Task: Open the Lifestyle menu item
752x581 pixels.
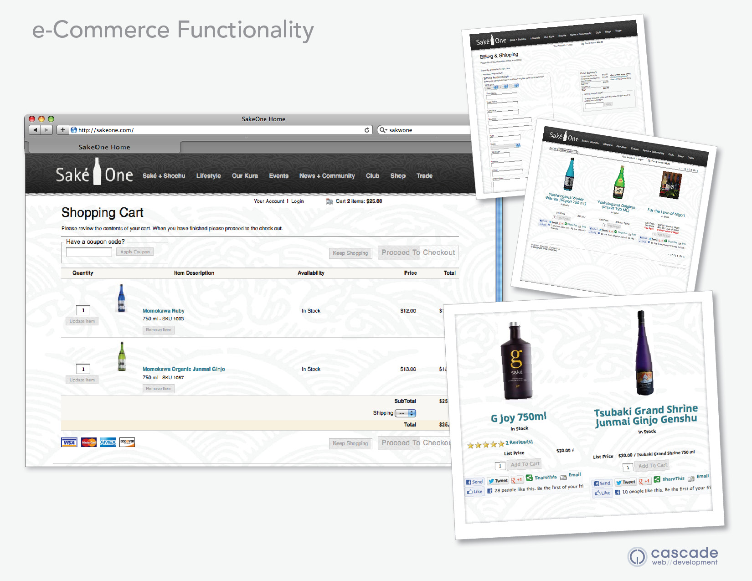Action: (x=208, y=176)
